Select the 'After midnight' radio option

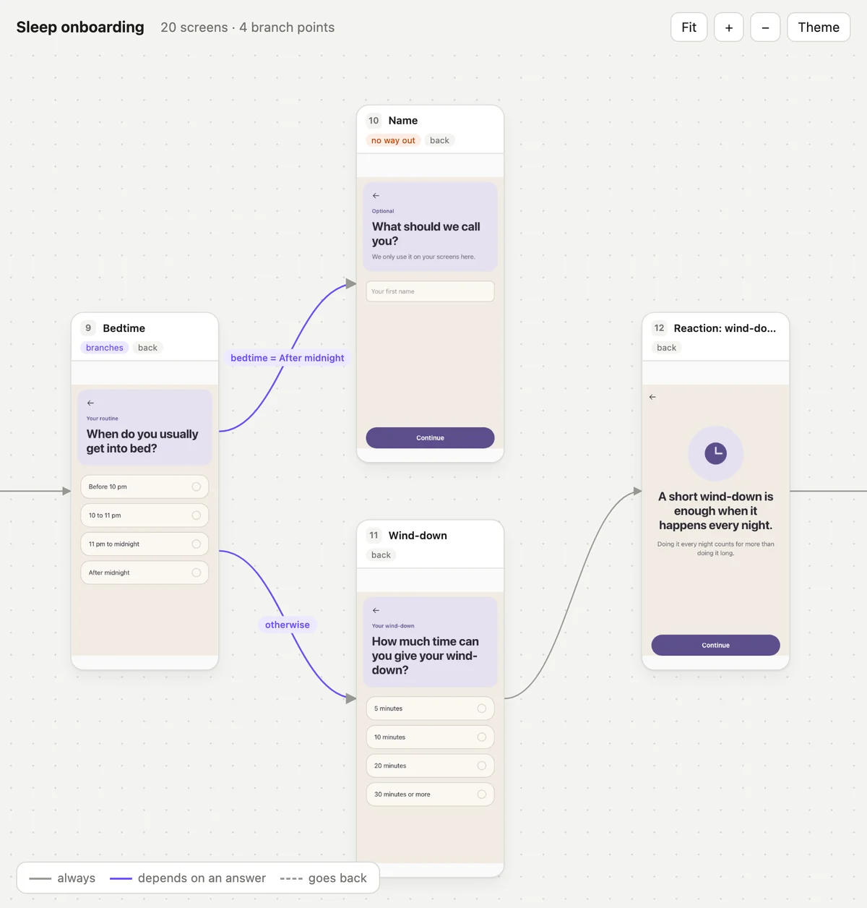(144, 573)
